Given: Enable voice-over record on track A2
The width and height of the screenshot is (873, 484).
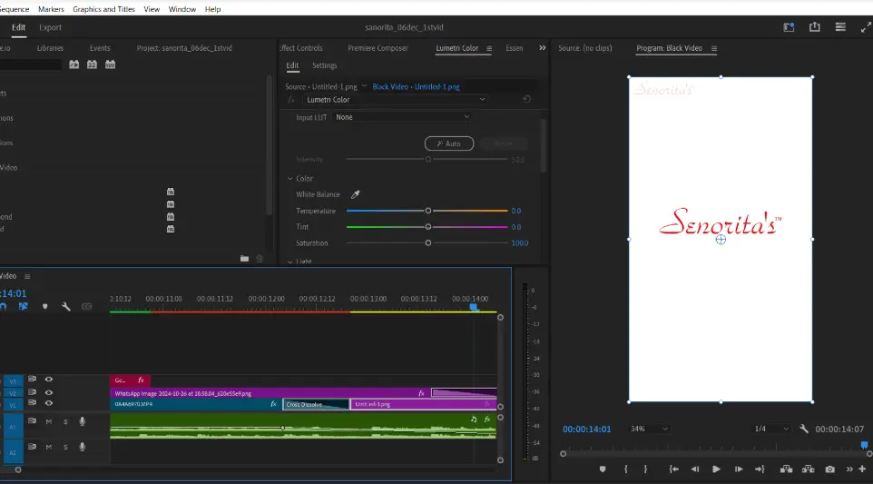Looking at the screenshot, I should [x=83, y=447].
